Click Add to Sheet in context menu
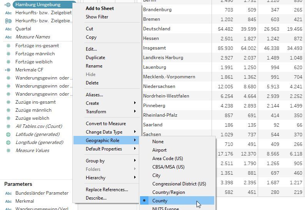The height and width of the screenshot is (210, 305). point(100,8)
